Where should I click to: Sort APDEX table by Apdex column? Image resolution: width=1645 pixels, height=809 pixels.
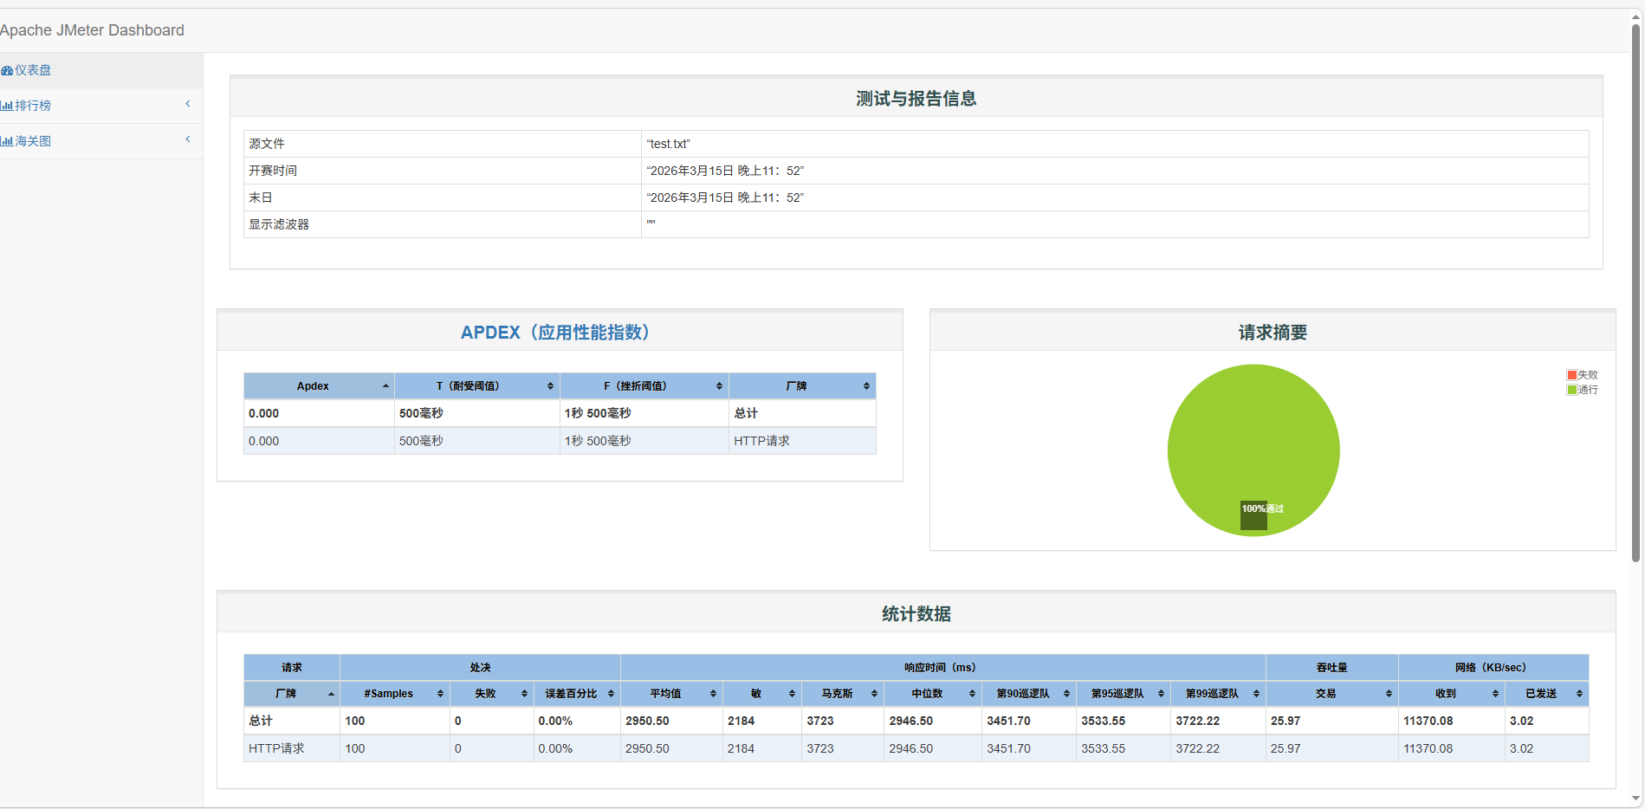tap(319, 386)
